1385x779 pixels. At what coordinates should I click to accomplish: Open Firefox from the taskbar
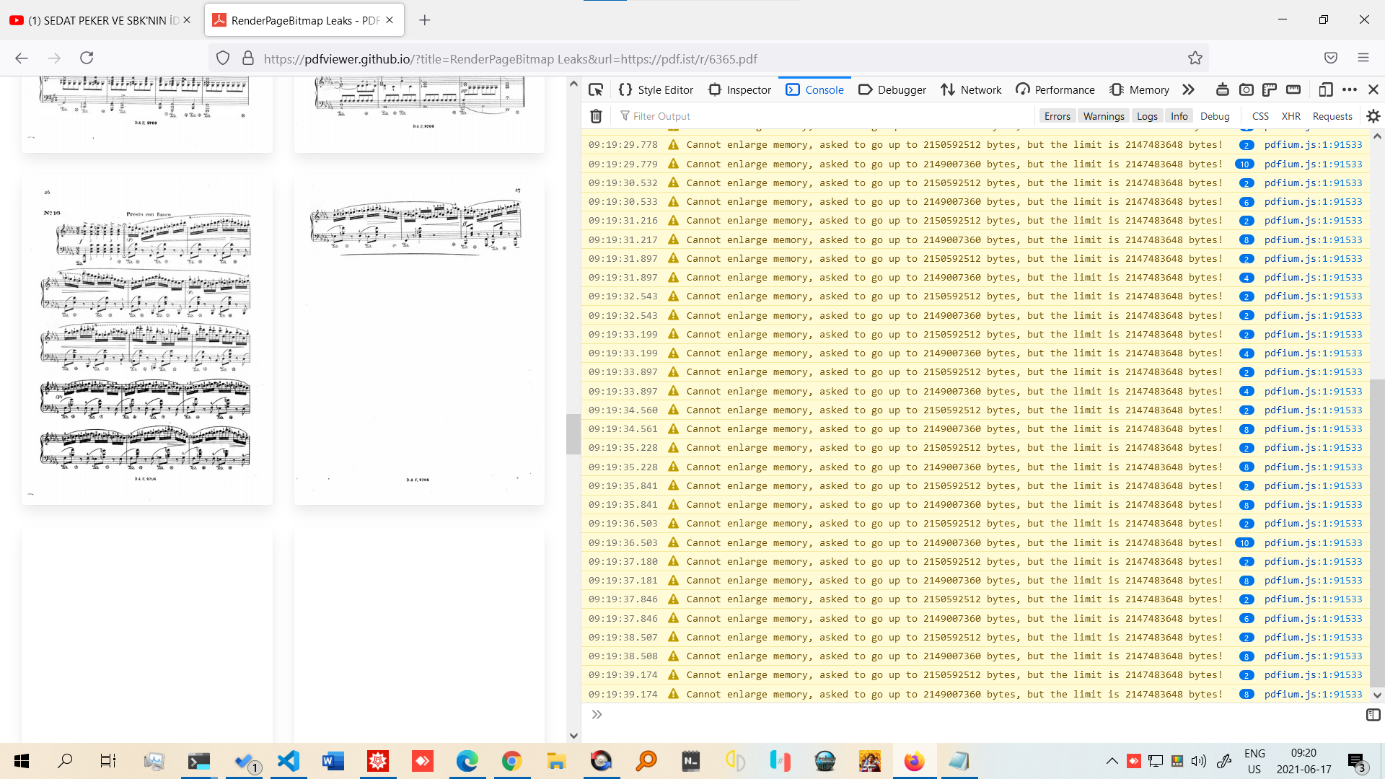pos(914,761)
